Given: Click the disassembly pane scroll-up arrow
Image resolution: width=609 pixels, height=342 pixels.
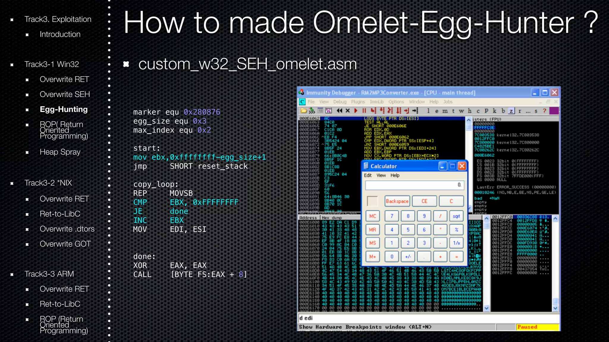Looking at the screenshot, I should 469,120.
